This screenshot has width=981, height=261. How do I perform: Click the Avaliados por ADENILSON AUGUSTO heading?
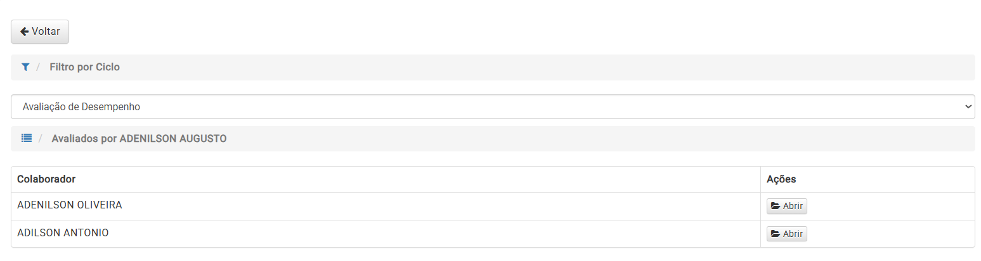point(139,138)
